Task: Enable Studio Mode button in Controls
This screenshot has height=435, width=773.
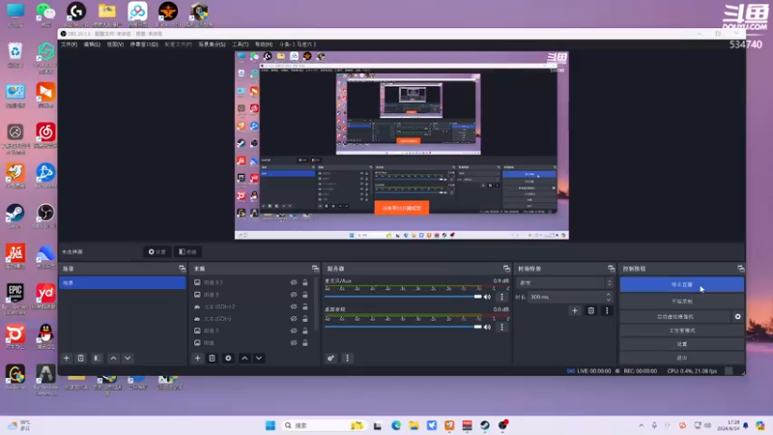Action: (682, 331)
